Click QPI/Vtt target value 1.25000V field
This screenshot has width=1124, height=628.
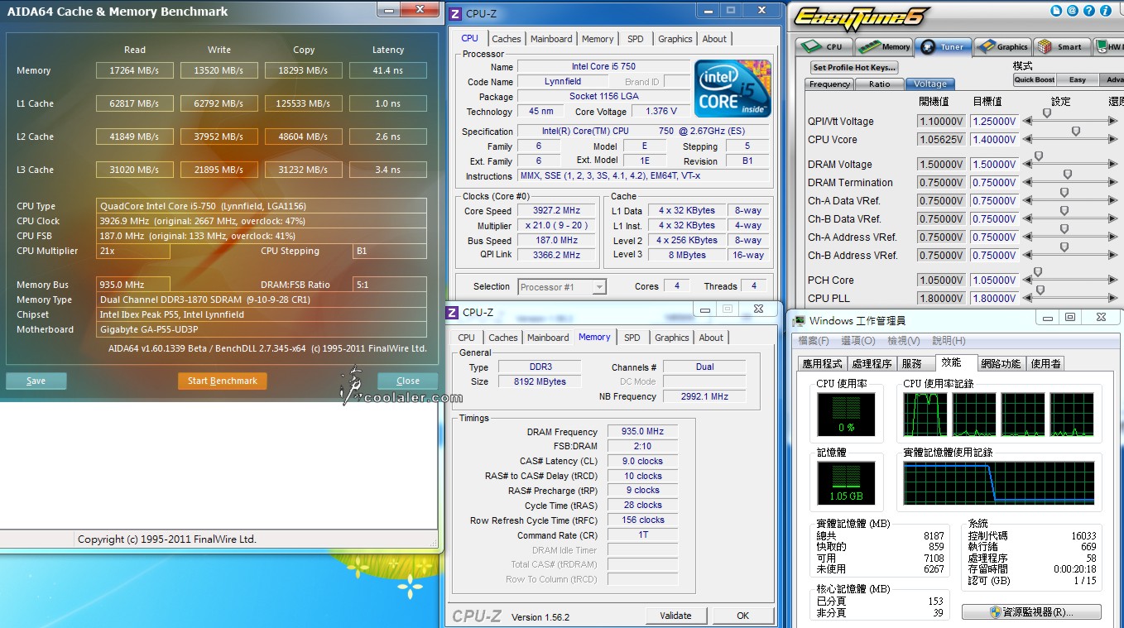click(994, 122)
